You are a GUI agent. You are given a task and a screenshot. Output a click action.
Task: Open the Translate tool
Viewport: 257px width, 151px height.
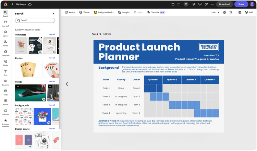[156, 12]
